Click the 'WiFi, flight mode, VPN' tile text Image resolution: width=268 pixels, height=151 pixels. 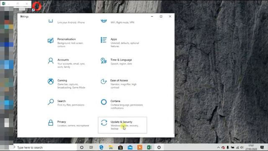click(x=122, y=22)
